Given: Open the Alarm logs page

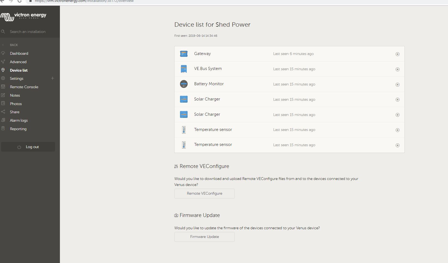Looking at the screenshot, I should point(19,120).
